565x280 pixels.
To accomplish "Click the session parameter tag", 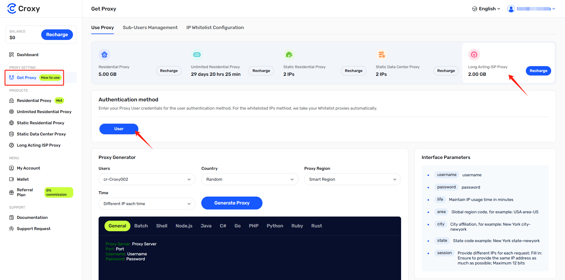I will coord(444,253).
